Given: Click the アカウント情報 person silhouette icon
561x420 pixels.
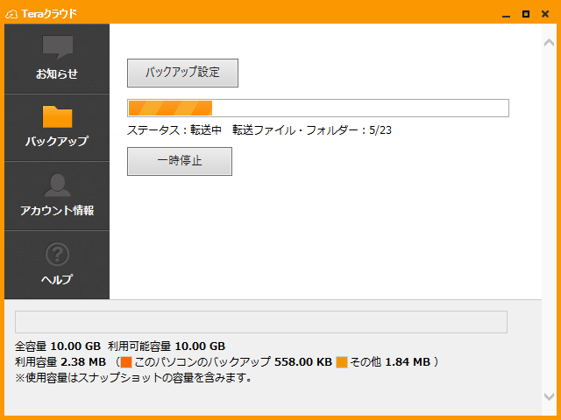Looking at the screenshot, I should pyautogui.click(x=57, y=185).
